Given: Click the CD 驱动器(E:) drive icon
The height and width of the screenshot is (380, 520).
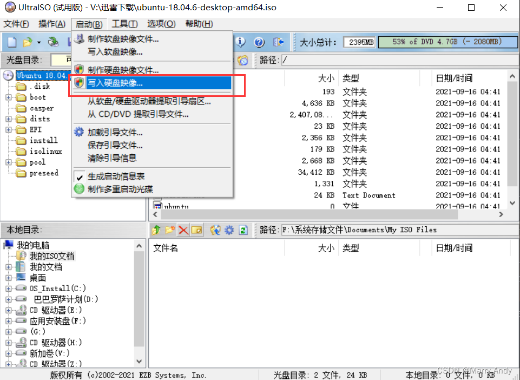Looking at the screenshot, I should pyautogui.click(x=21, y=310).
